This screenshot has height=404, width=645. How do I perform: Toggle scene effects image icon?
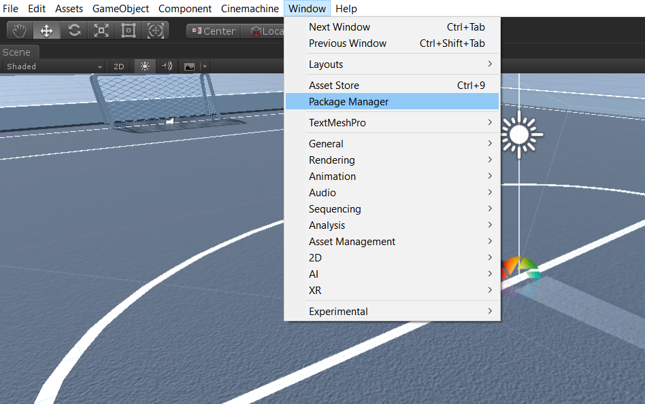190,67
